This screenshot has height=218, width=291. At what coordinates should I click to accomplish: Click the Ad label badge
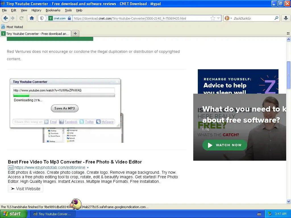(11, 167)
